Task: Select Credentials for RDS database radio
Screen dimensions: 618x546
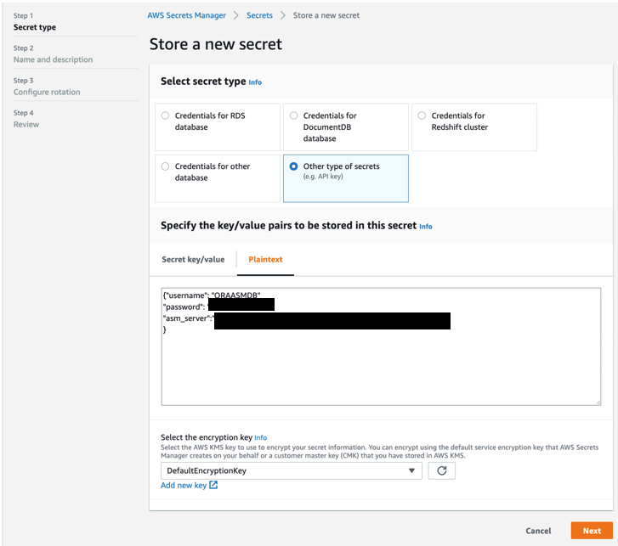Action: pos(165,115)
